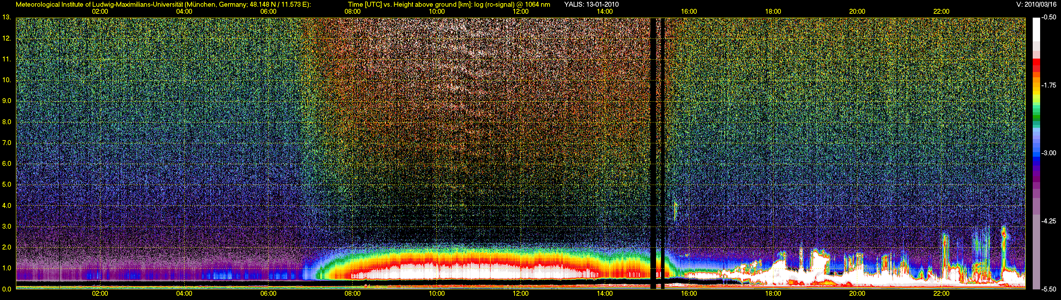Select the "V: 2010/03/16" version label
Image resolution: width=1061 pixels, height=300 pixels.
coord(1037,5)
